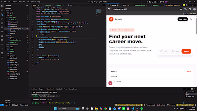Click the yellow grid icon in editor tabs

(x=184, y=5)
